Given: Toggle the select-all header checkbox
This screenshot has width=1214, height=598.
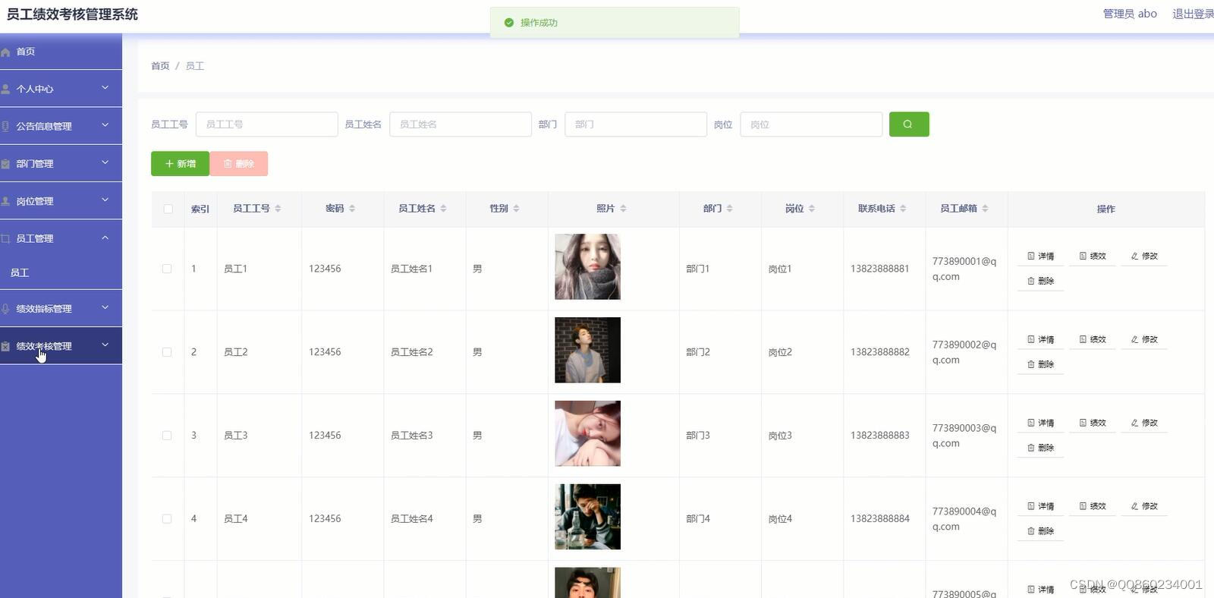Looking at the screenshot, I should 168,209.
